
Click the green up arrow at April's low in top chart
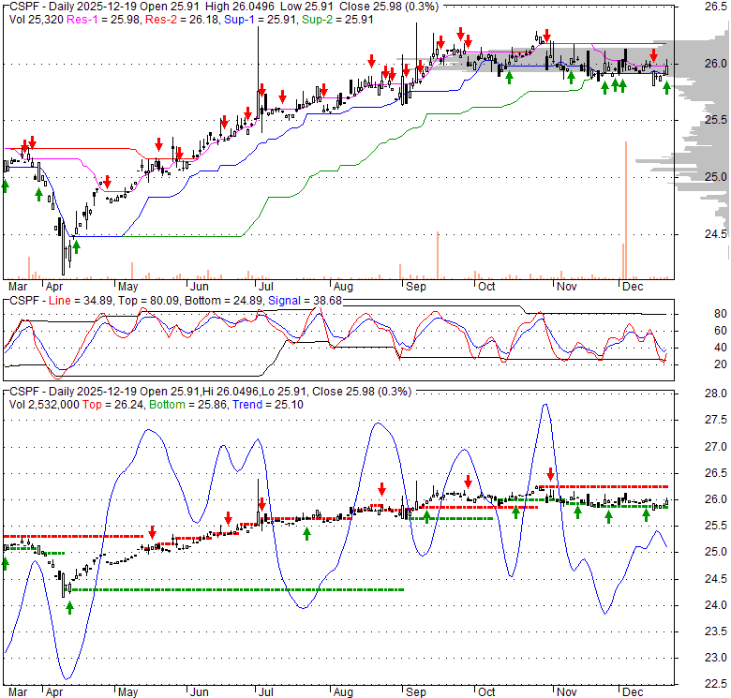76,246
